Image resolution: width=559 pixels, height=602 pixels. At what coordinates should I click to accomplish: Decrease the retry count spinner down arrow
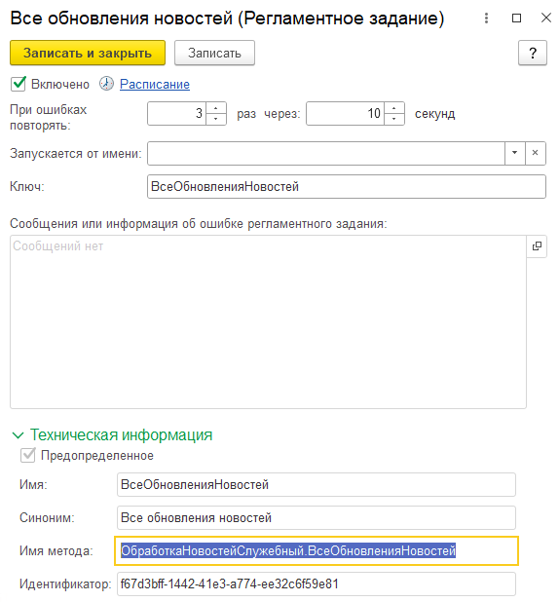point(216,119)
